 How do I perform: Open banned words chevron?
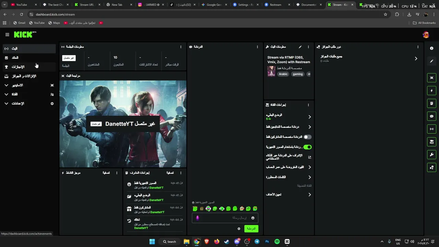click(310, 177)
